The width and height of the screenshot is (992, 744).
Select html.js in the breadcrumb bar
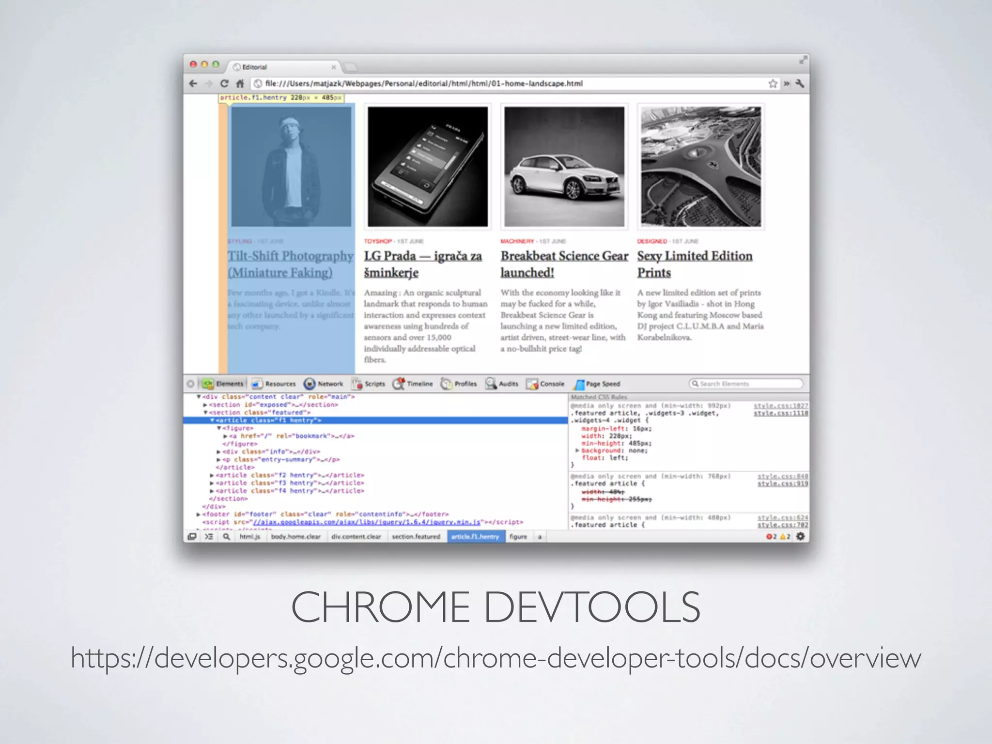coord(250,536)
